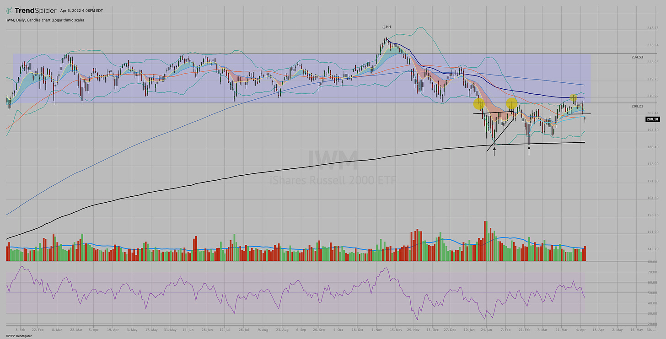The width and height of the screenshot is (666, 339).
Task: Click the 238.54 price axis label
Action: [653, 45]
